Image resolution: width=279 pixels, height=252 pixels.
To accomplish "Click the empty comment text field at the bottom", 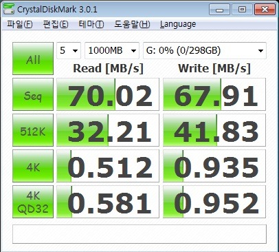I will [x=139, y=234].
